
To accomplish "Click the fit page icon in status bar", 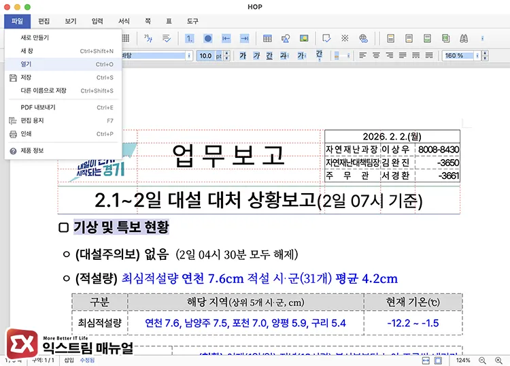I will tap(438, 361).
